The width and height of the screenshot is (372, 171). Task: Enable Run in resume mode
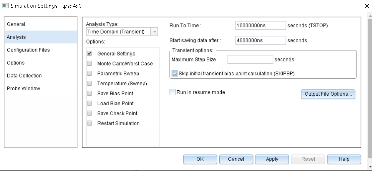[173, 93]
